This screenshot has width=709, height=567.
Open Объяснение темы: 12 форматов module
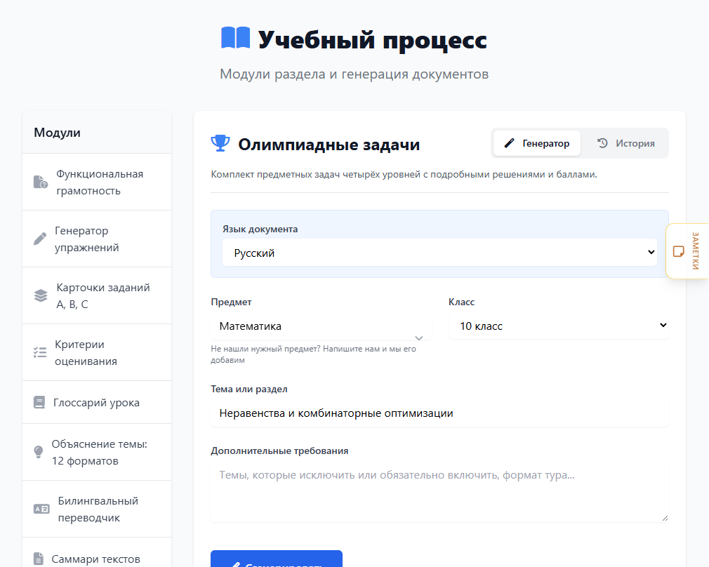[97, 452]
